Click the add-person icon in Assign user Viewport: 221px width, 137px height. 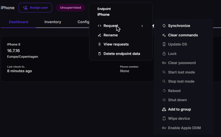click(x=25, y=8)
